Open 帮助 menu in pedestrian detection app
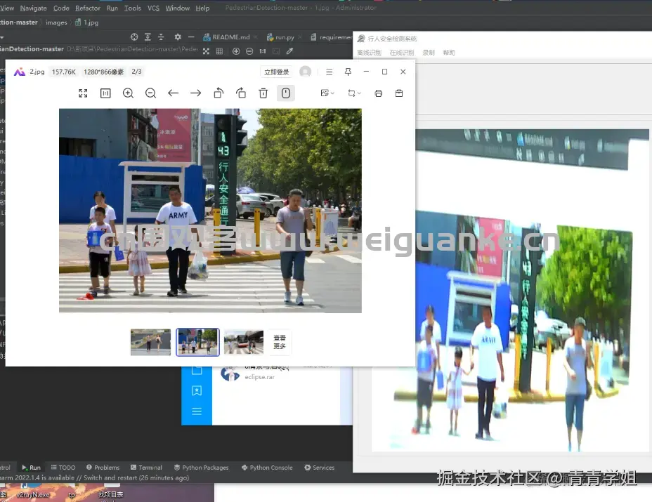 pos(449,53)
